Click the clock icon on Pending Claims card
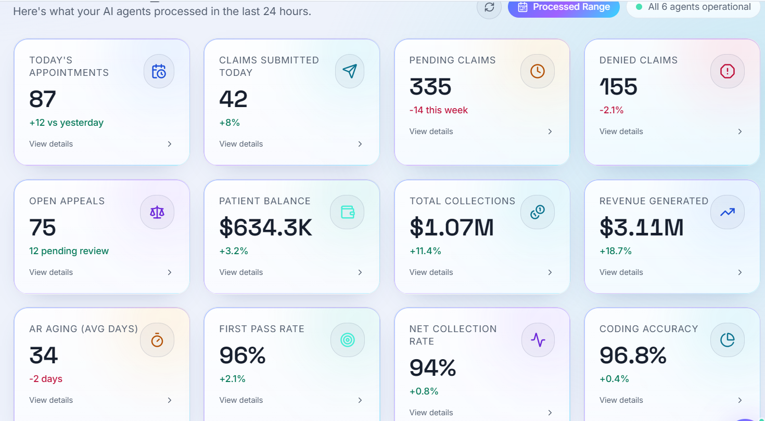Image resolution: width=765 pixels, height=421 pixels. (x=538, y=71)
